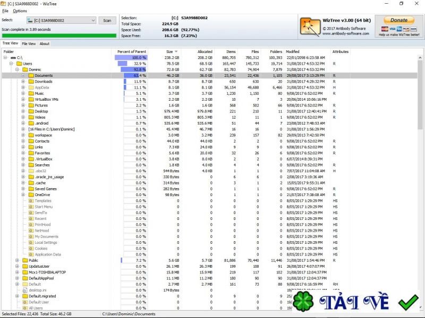The image size is (425, 318).
Task: Open the File menu
Action: pyautogui.click(x=5, y=11)
